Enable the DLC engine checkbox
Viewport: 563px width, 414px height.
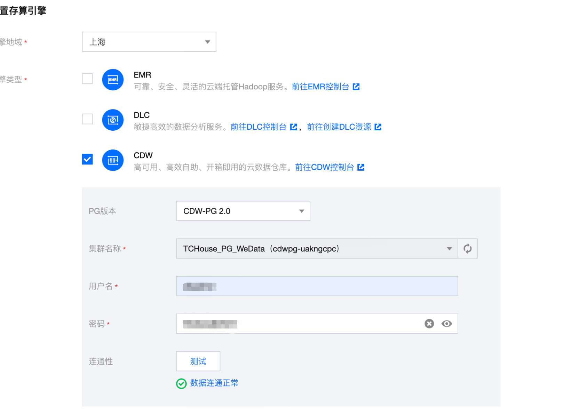pos(87,119)
